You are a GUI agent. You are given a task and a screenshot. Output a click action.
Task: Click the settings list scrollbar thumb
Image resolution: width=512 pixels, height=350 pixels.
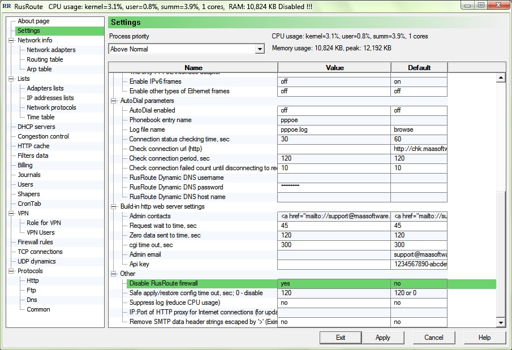click(501, 254)
